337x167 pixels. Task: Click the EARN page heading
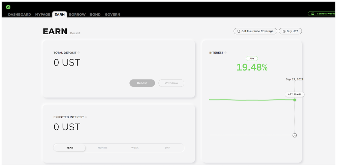pos(55,32)
